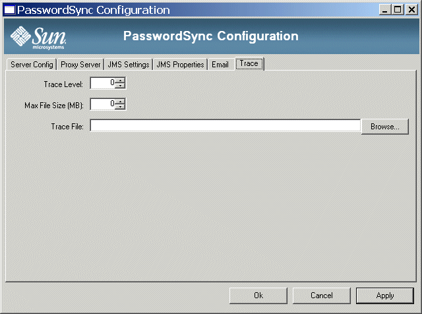Confirm settings with the Ok button
This screenshot has width=422, height=314.
258,296
